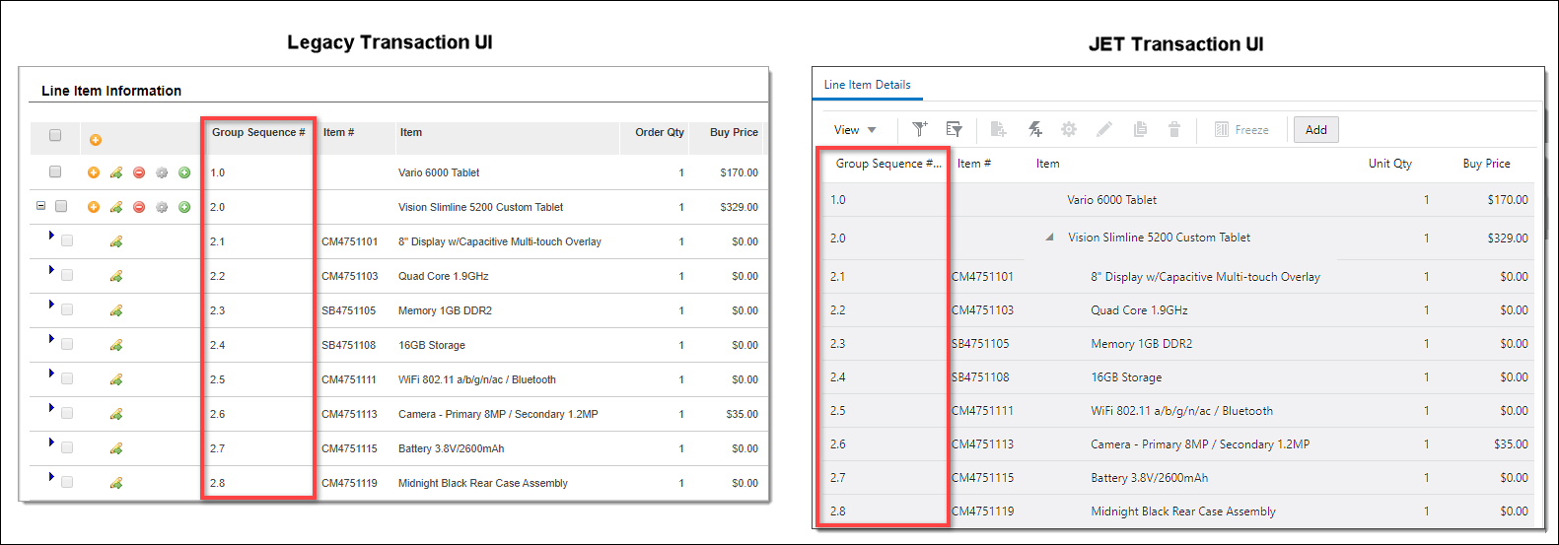Click the $35.00 buy price in the Legacy table
This screenshot has width=1559, height=545.
(x=743, y=414)
